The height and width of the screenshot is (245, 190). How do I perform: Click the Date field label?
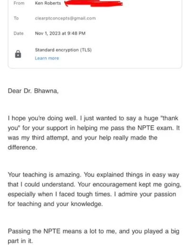coord(19,33)
